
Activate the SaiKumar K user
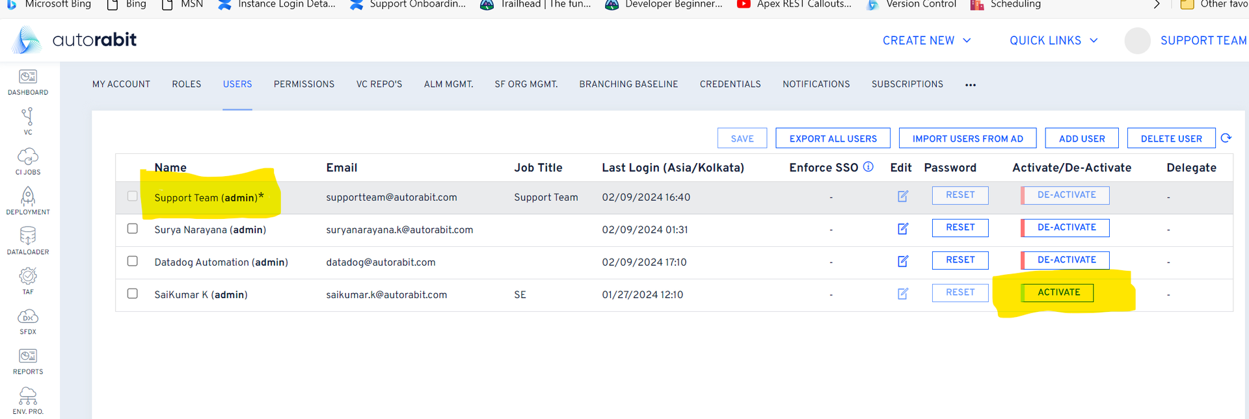click(1058, 292)
